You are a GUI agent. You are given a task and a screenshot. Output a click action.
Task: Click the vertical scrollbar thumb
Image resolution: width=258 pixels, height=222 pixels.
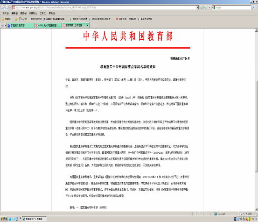click(256, 127)
